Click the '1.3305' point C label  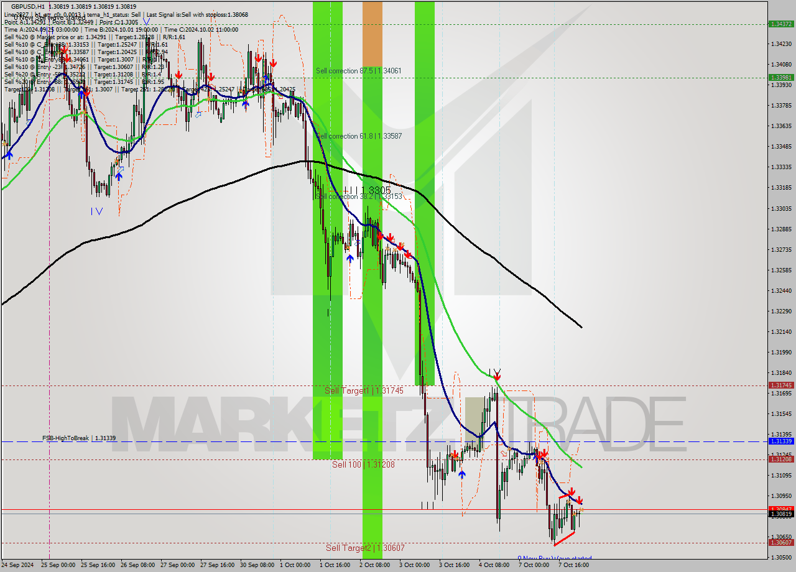(x=375, y=190)
